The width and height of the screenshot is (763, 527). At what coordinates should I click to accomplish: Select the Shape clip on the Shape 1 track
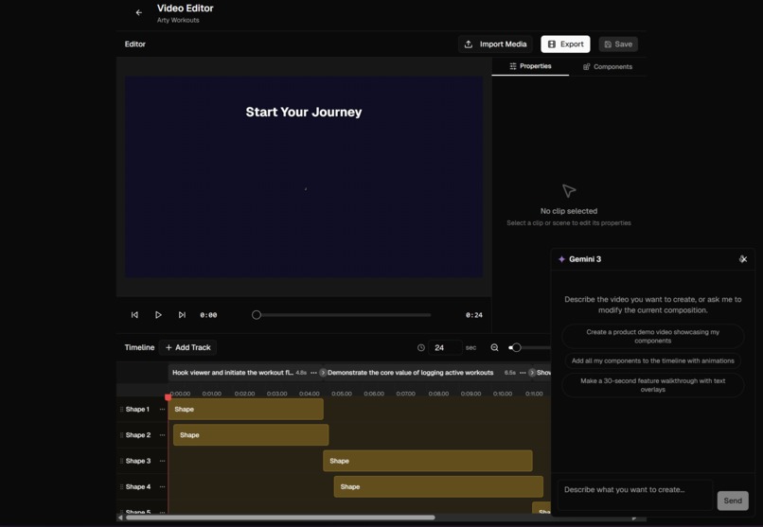246,410
